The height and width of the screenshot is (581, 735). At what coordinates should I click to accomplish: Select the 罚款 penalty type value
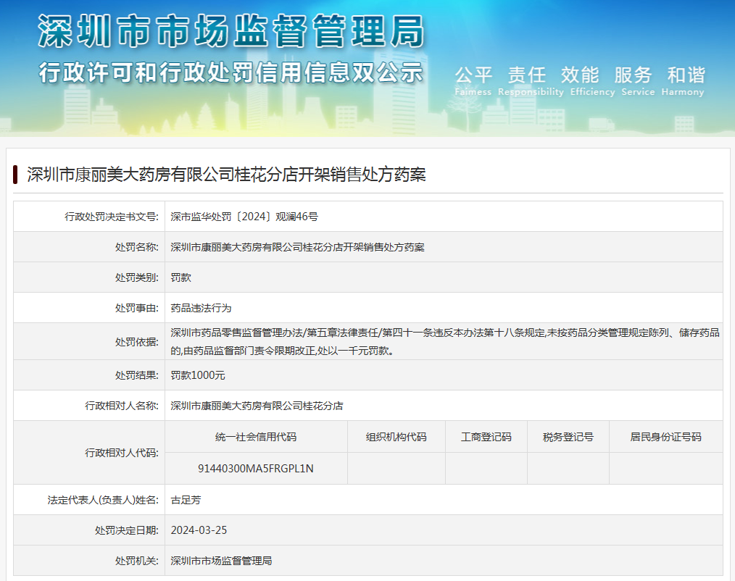coord(181,277)
